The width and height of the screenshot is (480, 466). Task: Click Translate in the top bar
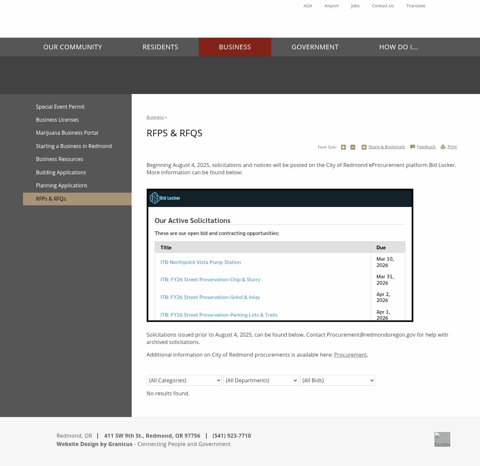click(x=416, y=6)
